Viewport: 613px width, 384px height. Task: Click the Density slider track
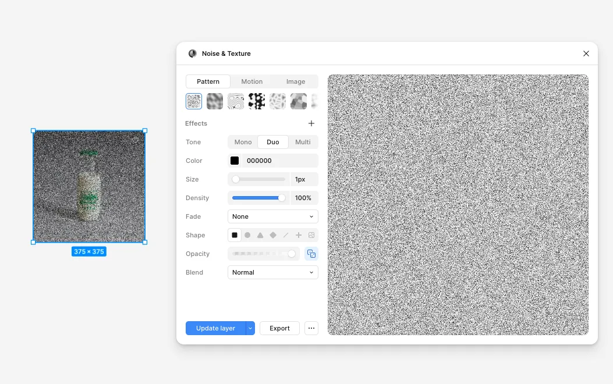(259, 198)
